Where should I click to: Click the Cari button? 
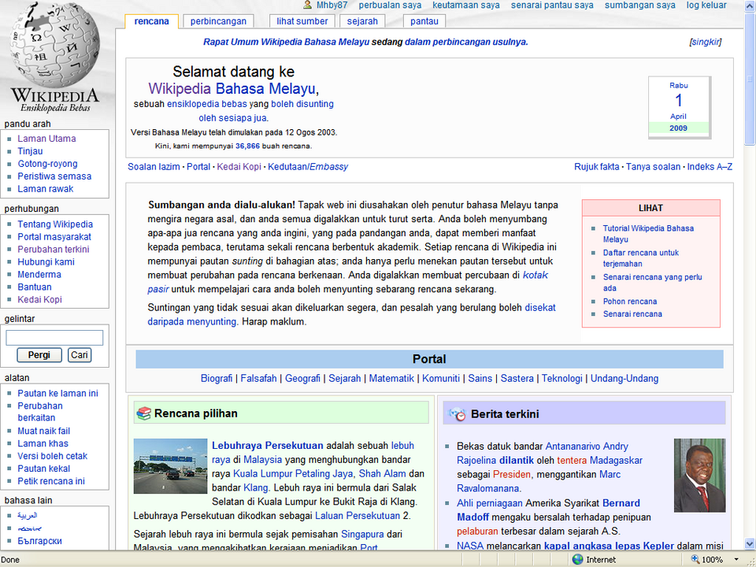[80, 355]
